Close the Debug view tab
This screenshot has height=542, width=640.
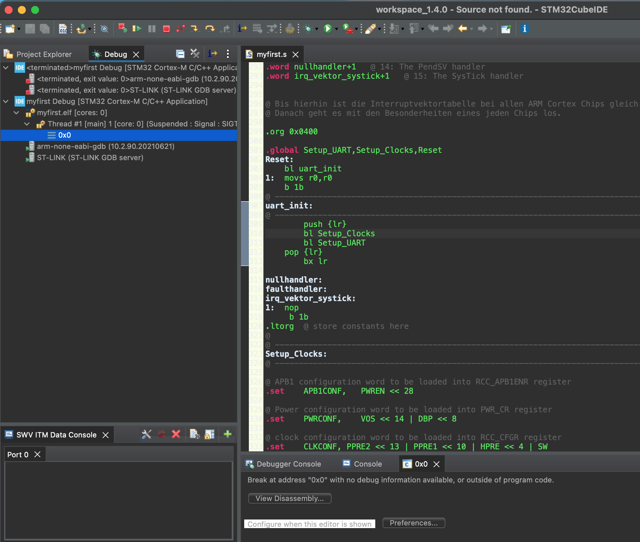(x=136, y=54)
